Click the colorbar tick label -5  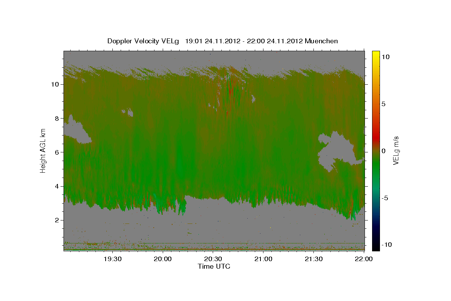[386, 198]
